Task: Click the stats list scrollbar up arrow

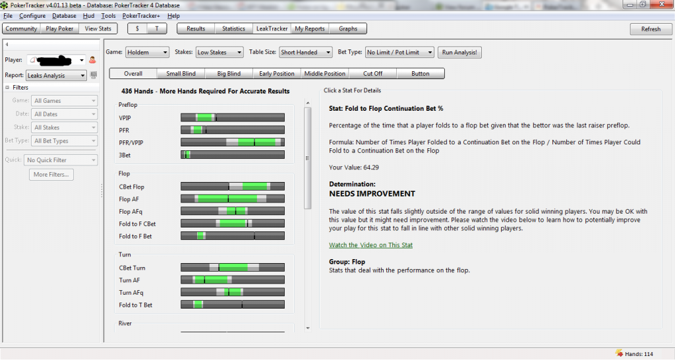Action: click(308, 103)
